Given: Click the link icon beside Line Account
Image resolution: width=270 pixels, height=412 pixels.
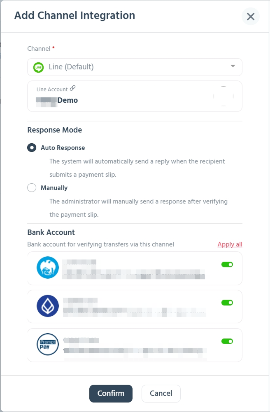Looking at the screenshot, I should pos(73,88).
